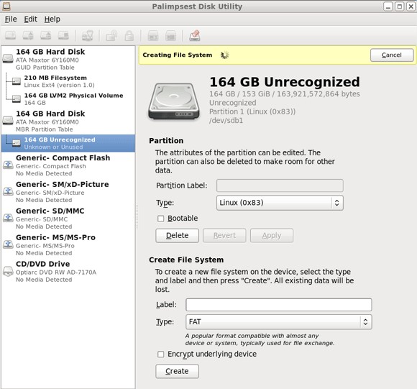Click the SM/xD-Picture card reader icon

pos(8,191)
